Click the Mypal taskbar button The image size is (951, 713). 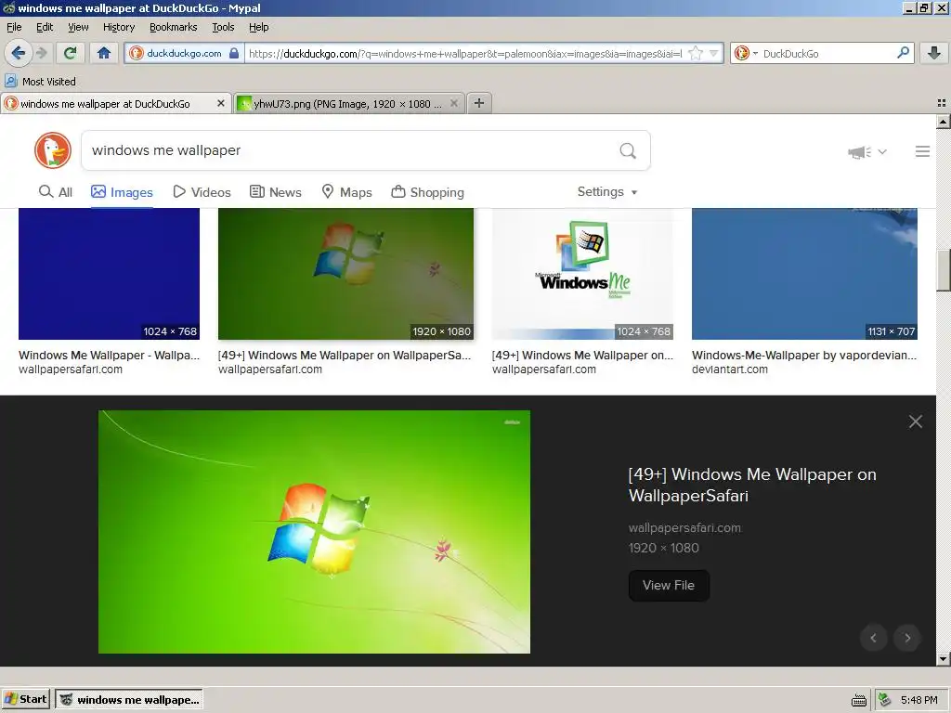[x=128, y=699]
